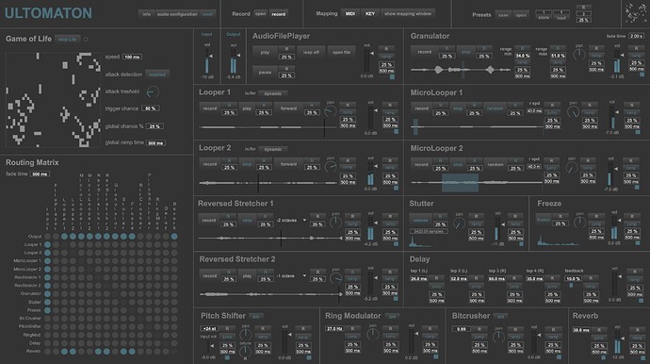Change Looper 2 forward direction selector
The height and width of the screenshot is (364, 650).
[288, 164]
